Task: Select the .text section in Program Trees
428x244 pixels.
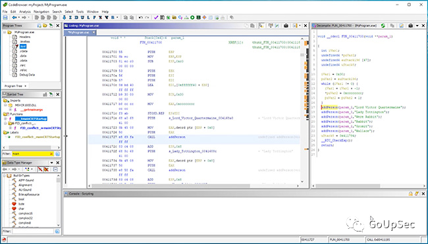Action: [23, 46]
